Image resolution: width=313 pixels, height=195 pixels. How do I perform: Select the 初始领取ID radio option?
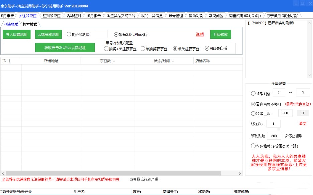point(69,34)
